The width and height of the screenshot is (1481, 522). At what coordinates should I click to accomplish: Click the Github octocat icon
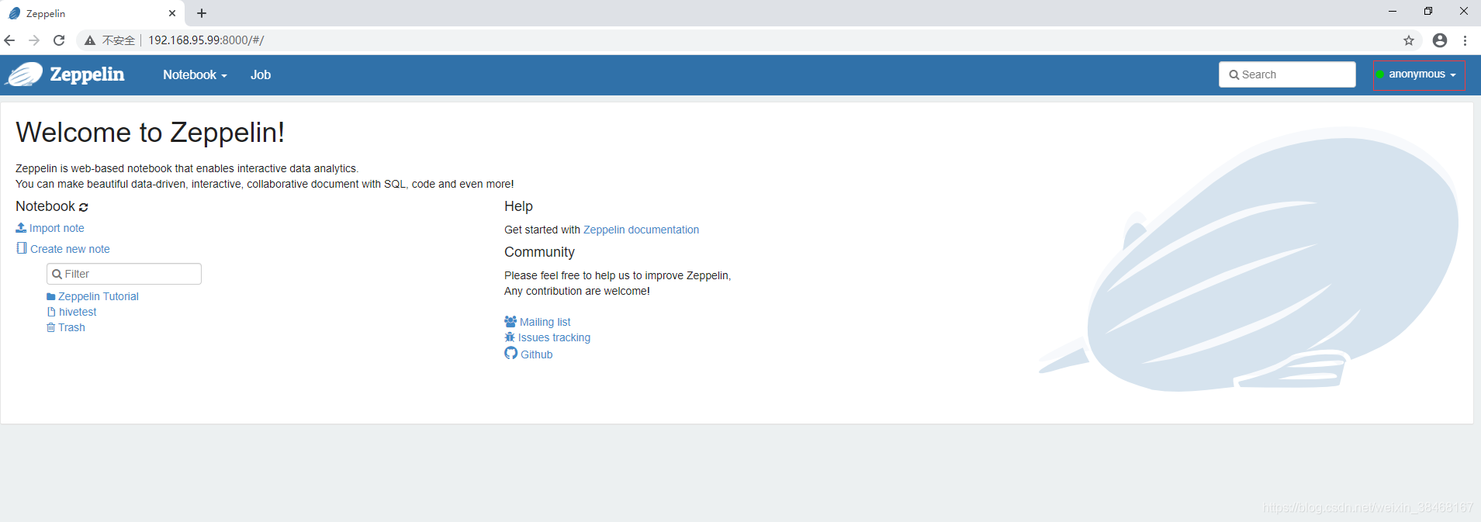coord(510,353)
